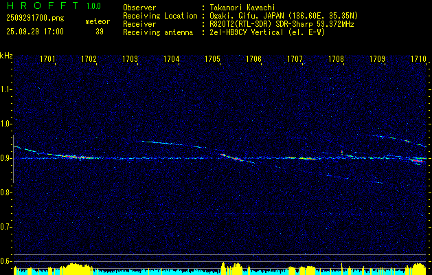The width and height of the screenshot is (432, 275).
Task: Click the 'Receiving Location' label
Action: [x=160, y=16]
